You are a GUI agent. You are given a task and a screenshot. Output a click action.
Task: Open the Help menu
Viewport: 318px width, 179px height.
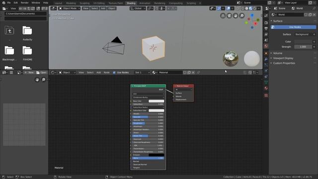coord(46,3)
